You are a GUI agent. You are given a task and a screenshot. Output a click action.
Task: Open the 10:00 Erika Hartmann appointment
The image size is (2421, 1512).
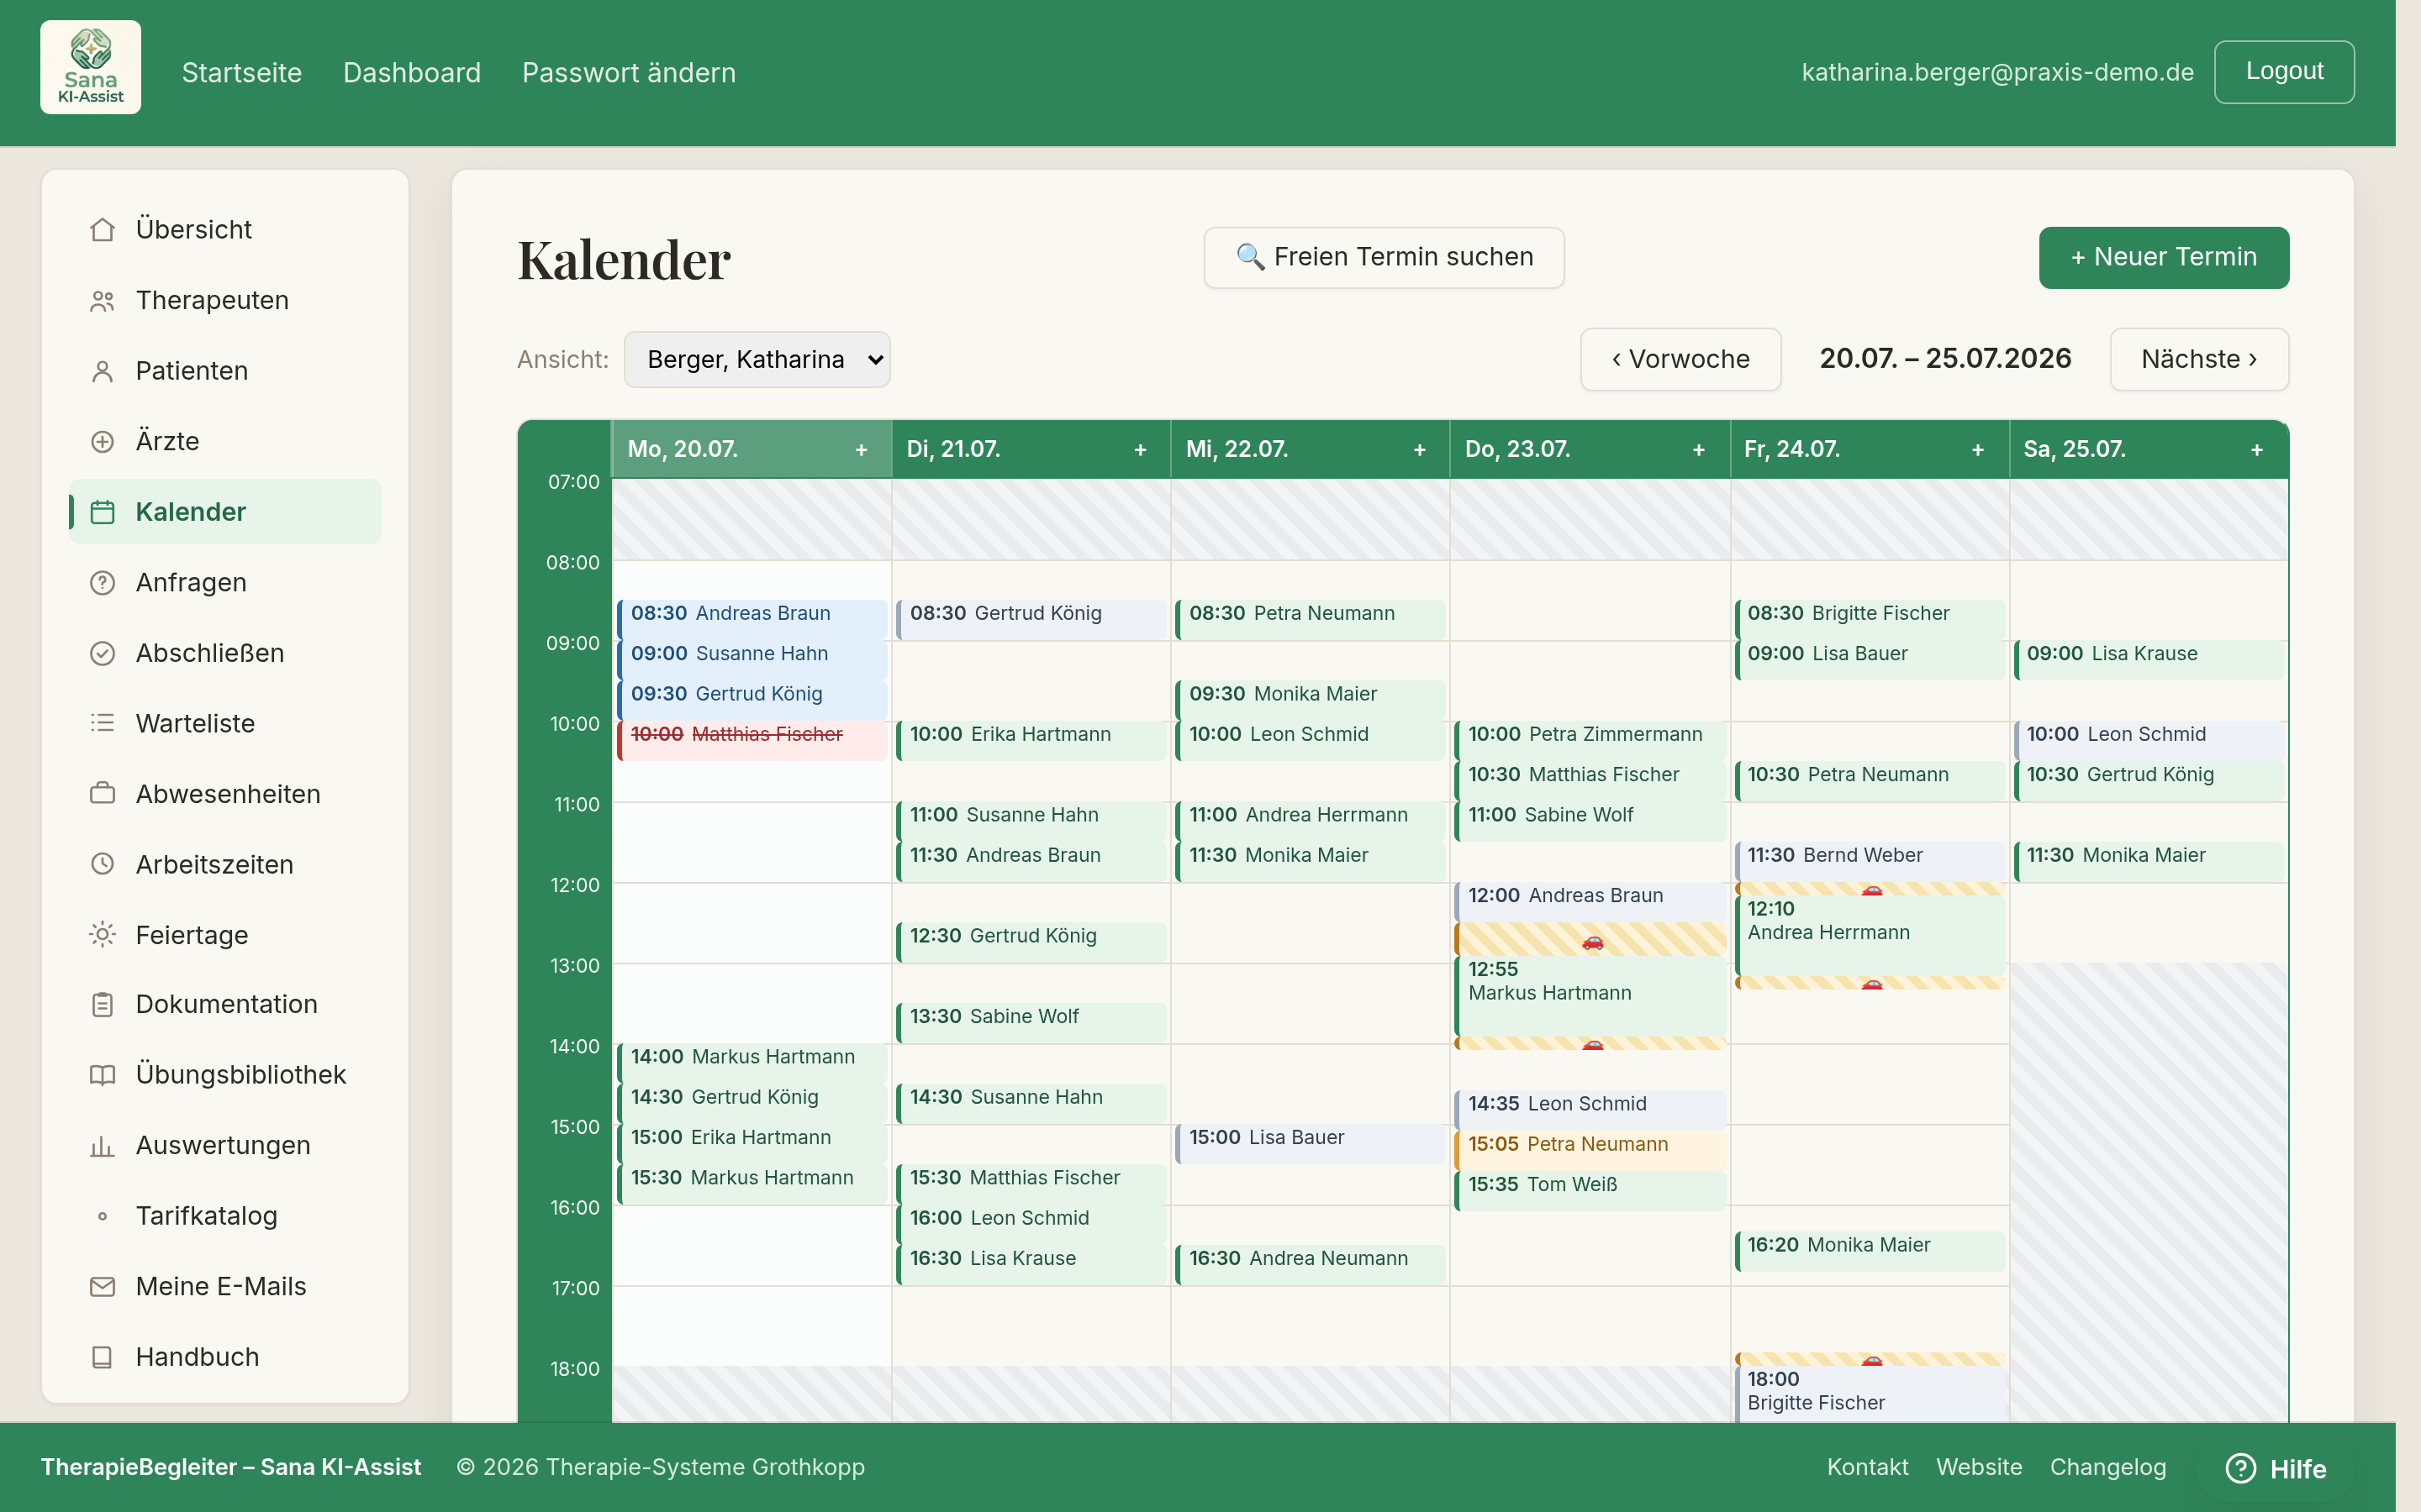pyautogui.click(x=1031, y=740)
